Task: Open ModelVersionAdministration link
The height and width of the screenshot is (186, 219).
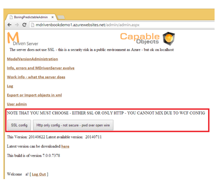Action: point(32,59)
